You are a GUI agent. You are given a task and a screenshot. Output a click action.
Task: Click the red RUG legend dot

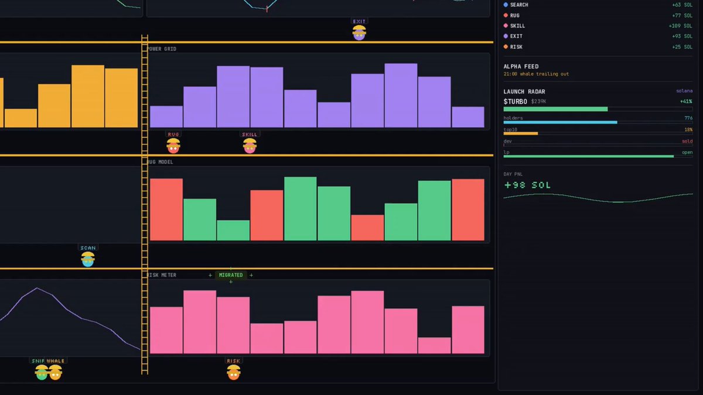[506, 15]
